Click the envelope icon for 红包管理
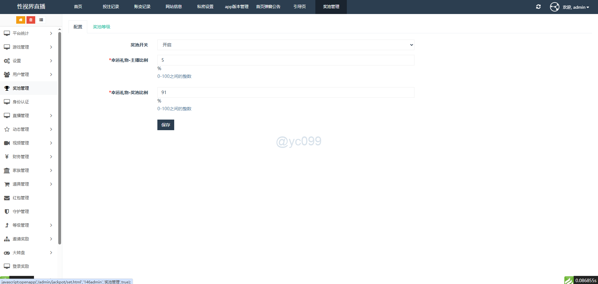Viewport: 598px width, 284px height. [7, 198]
